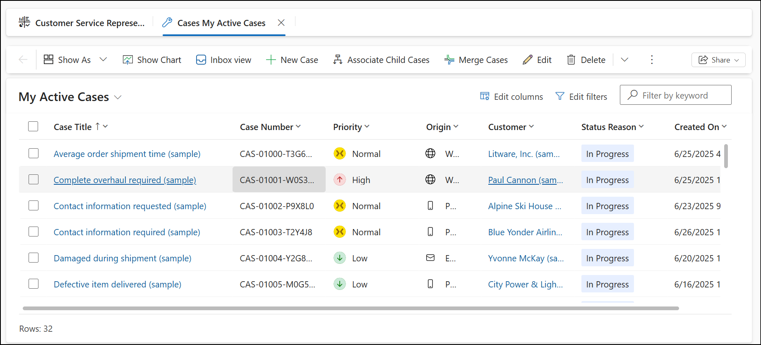Select Defective item delivered row checkbox
The width and height of the screenshot is (761, 345).
tap(34, 284)
